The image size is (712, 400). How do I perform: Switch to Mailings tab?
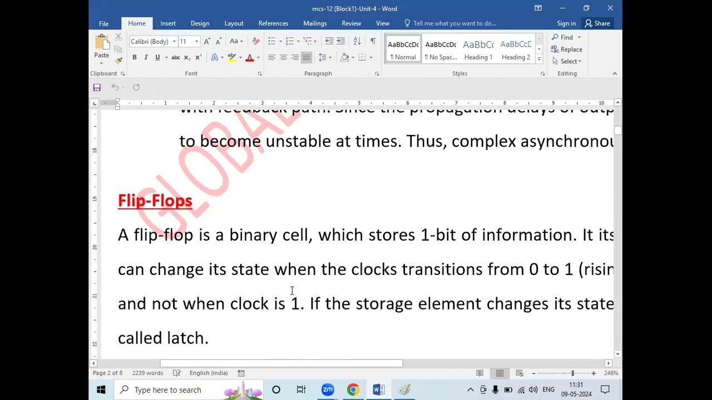315,23
